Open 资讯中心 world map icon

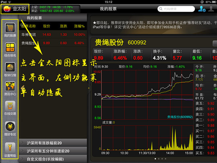coord(10,86)
